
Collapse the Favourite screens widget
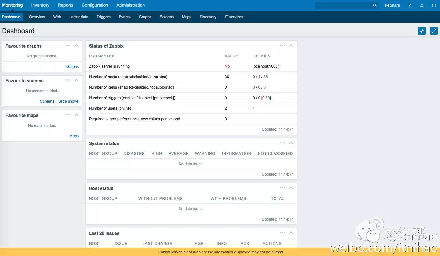[77, 80]
